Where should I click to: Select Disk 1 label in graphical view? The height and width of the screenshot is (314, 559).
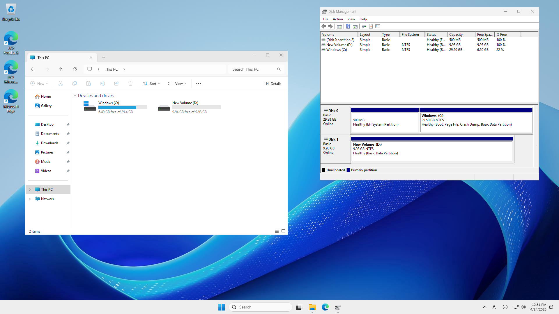pyautogui.click(x=335, y=149)
